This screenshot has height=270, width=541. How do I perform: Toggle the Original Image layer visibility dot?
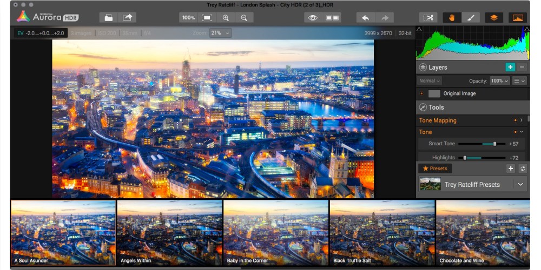(x=421, y=93)
